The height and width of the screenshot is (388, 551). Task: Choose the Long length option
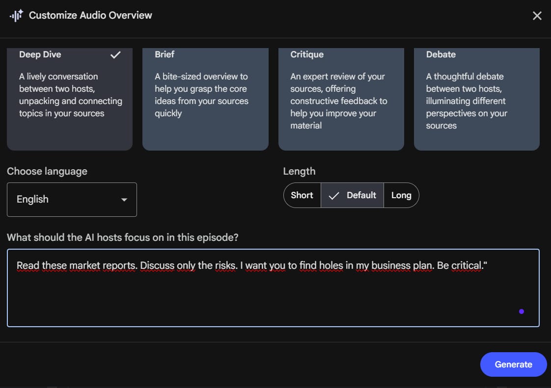click(x=401, y=195)
